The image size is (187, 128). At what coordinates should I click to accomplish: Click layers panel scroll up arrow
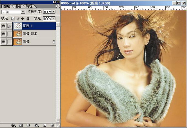click(58, 24)
